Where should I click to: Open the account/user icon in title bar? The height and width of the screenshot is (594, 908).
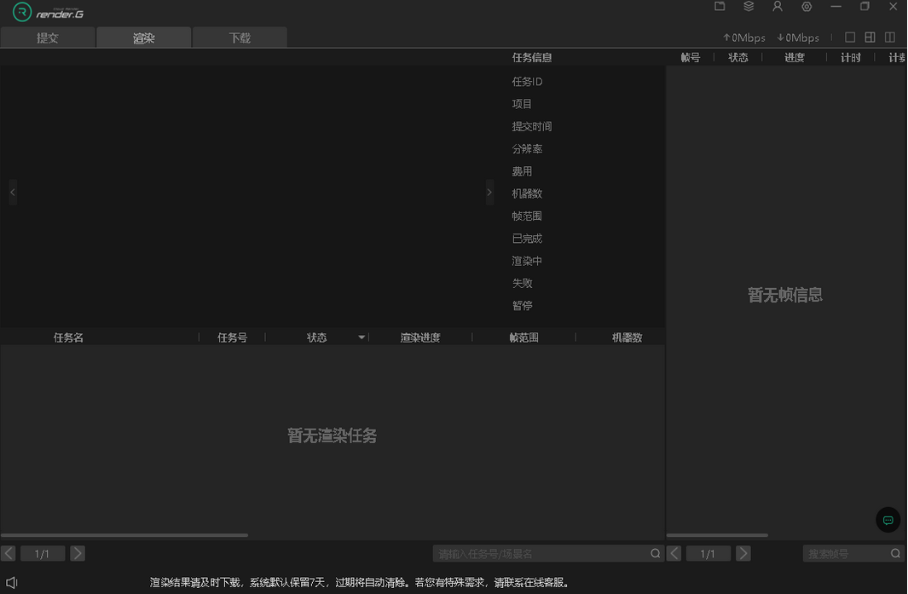point(777,7)
